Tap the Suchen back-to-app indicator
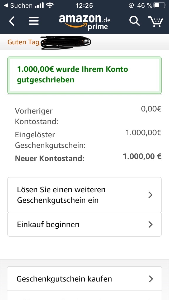The width and height of the screenshot is (169, 300). point(18,5)
